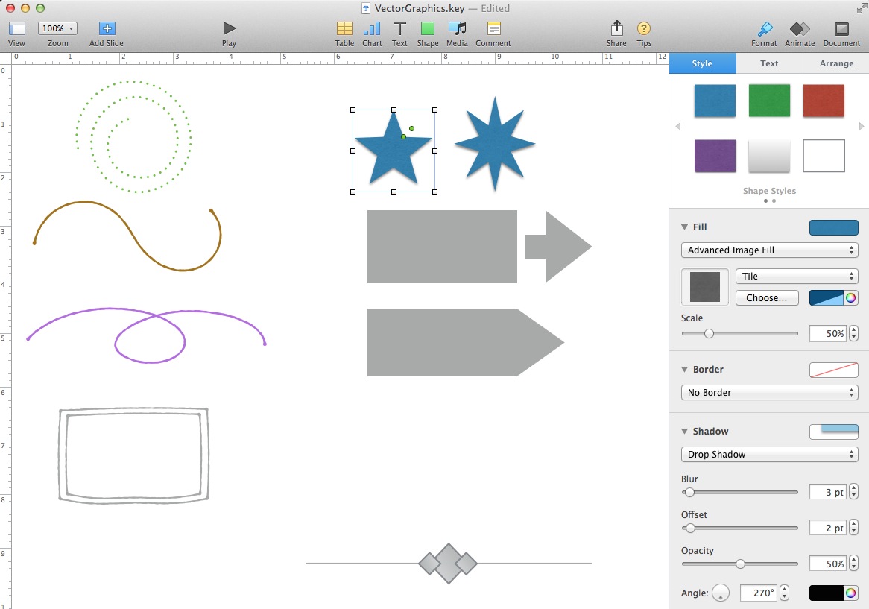Click the VectorGraphics.key document title
The width and height of the screenshot is (869, 609).
pyautogui.click(x=420, y=8)
